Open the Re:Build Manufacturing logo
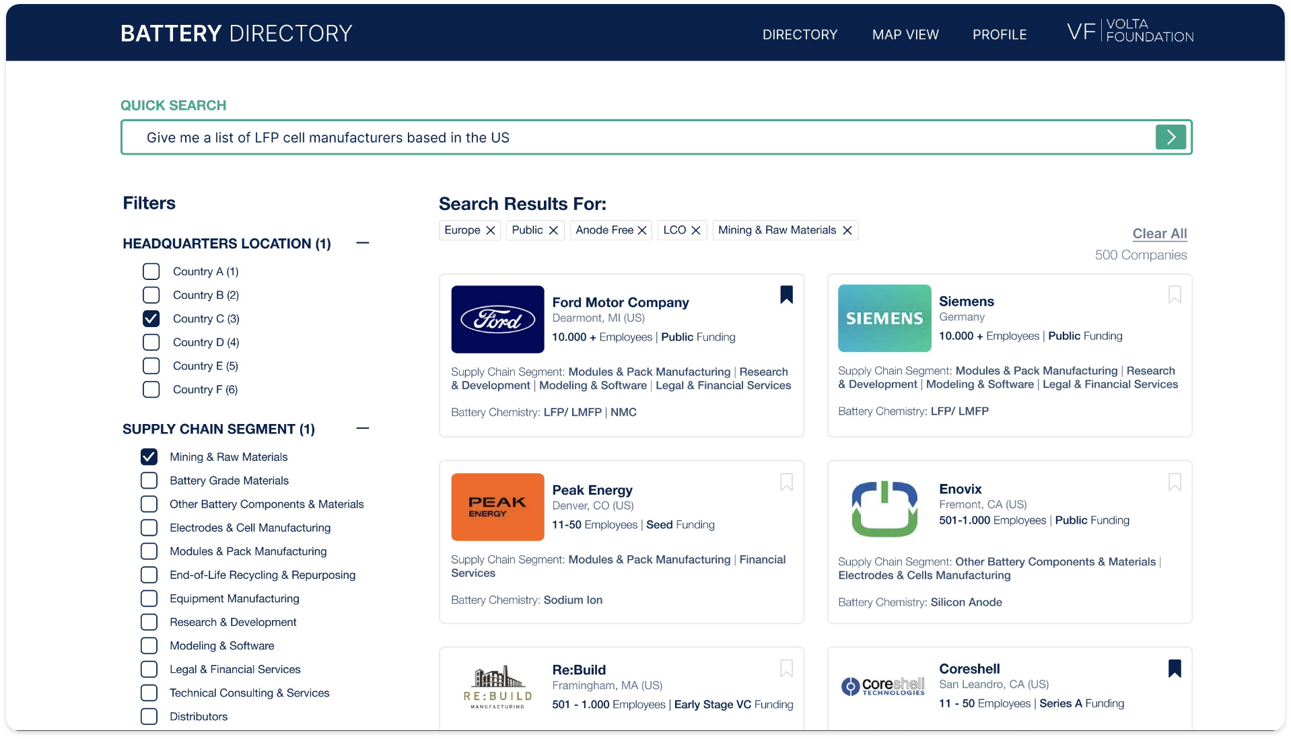 pyautogui.click(x=497, y=688)
